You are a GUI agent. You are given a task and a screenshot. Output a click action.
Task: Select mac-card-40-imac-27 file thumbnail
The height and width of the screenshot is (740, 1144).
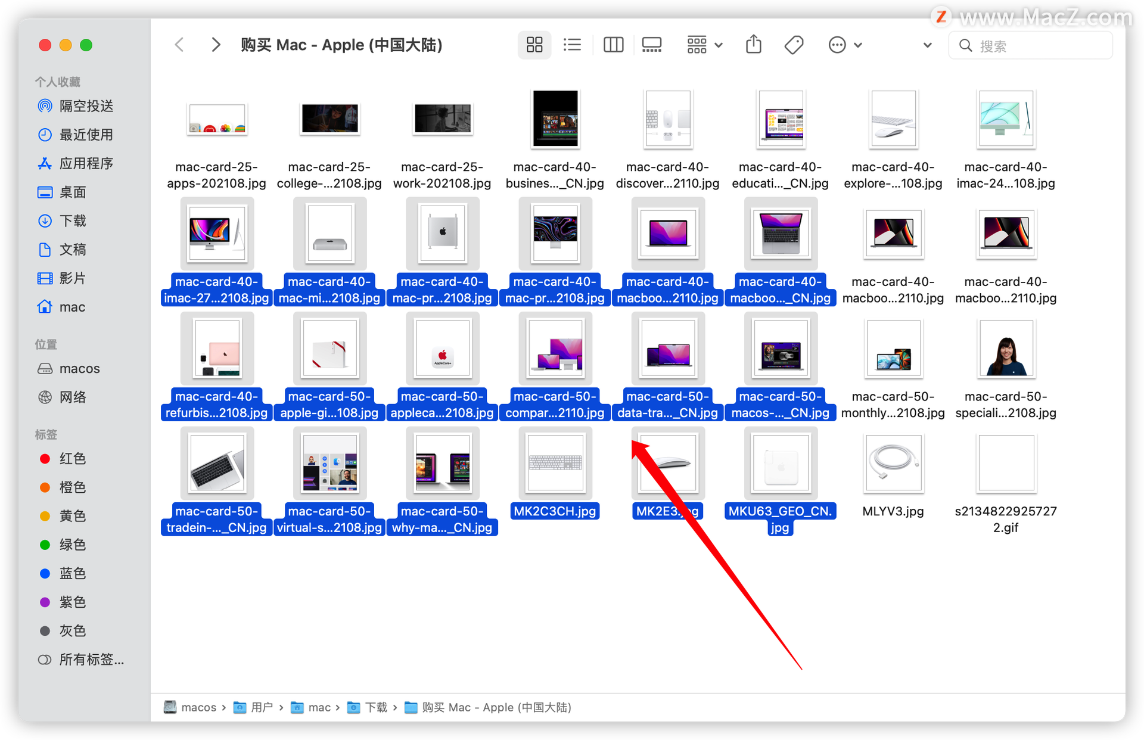[217, 234]
